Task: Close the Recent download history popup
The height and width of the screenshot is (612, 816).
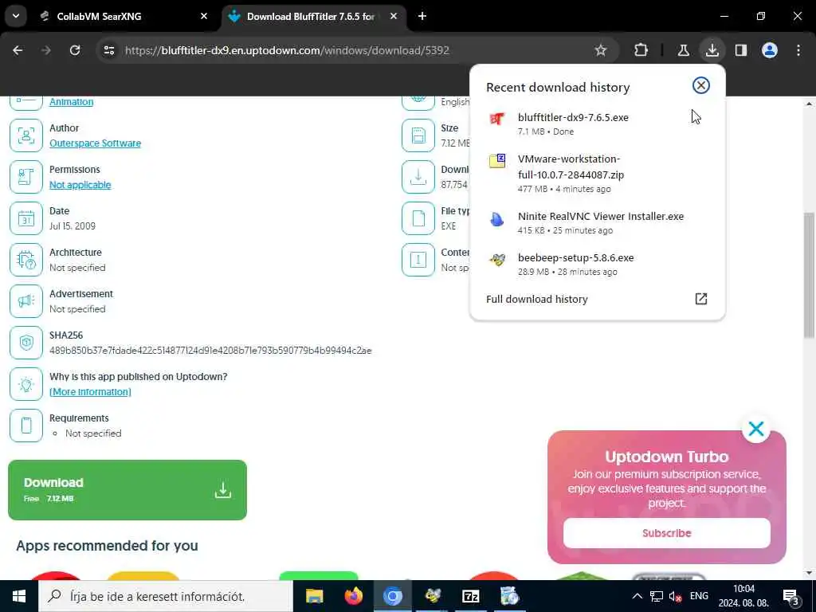Action: pyautogui.click(x=701, y=85)
